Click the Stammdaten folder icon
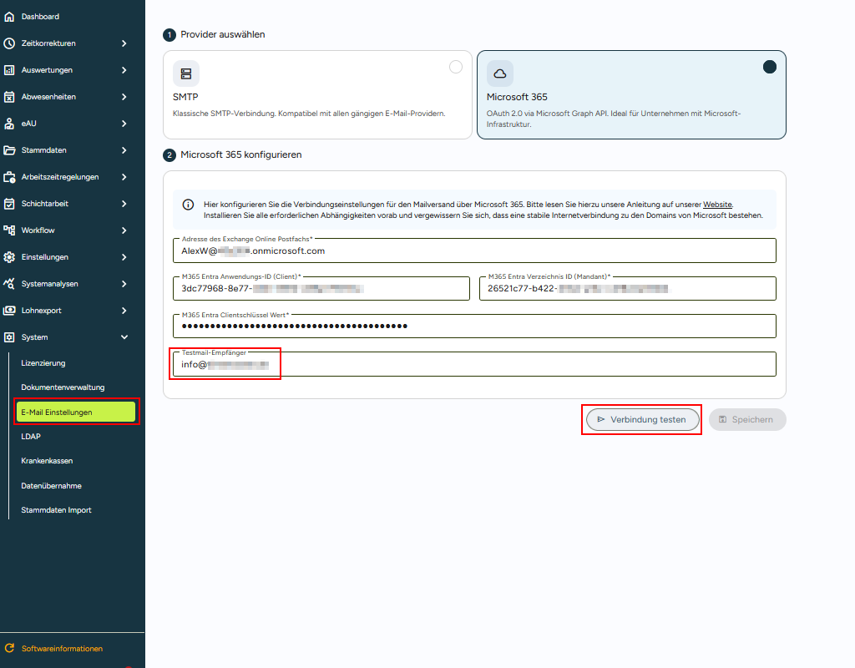 click(x=9, y=150)
